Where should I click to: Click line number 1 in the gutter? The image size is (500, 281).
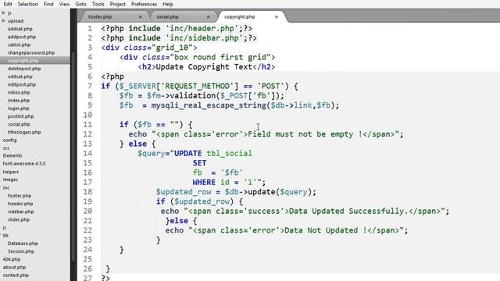pos(90,28)
